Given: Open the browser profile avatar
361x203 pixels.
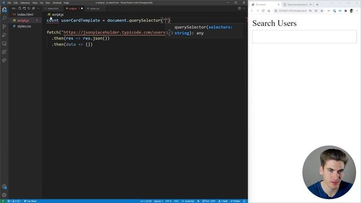Looking at the screenshot, I should click(x=351, y=11).
